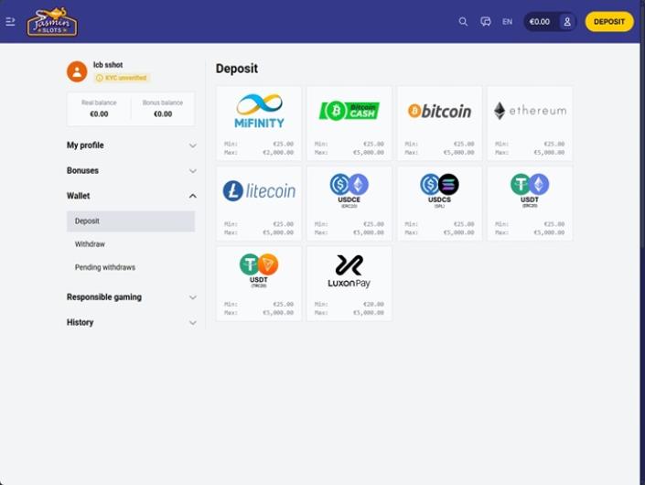This screenshot has width=645, height=485.
Task: Select LuxonPay payment method
Action: [x=349, y=271]
